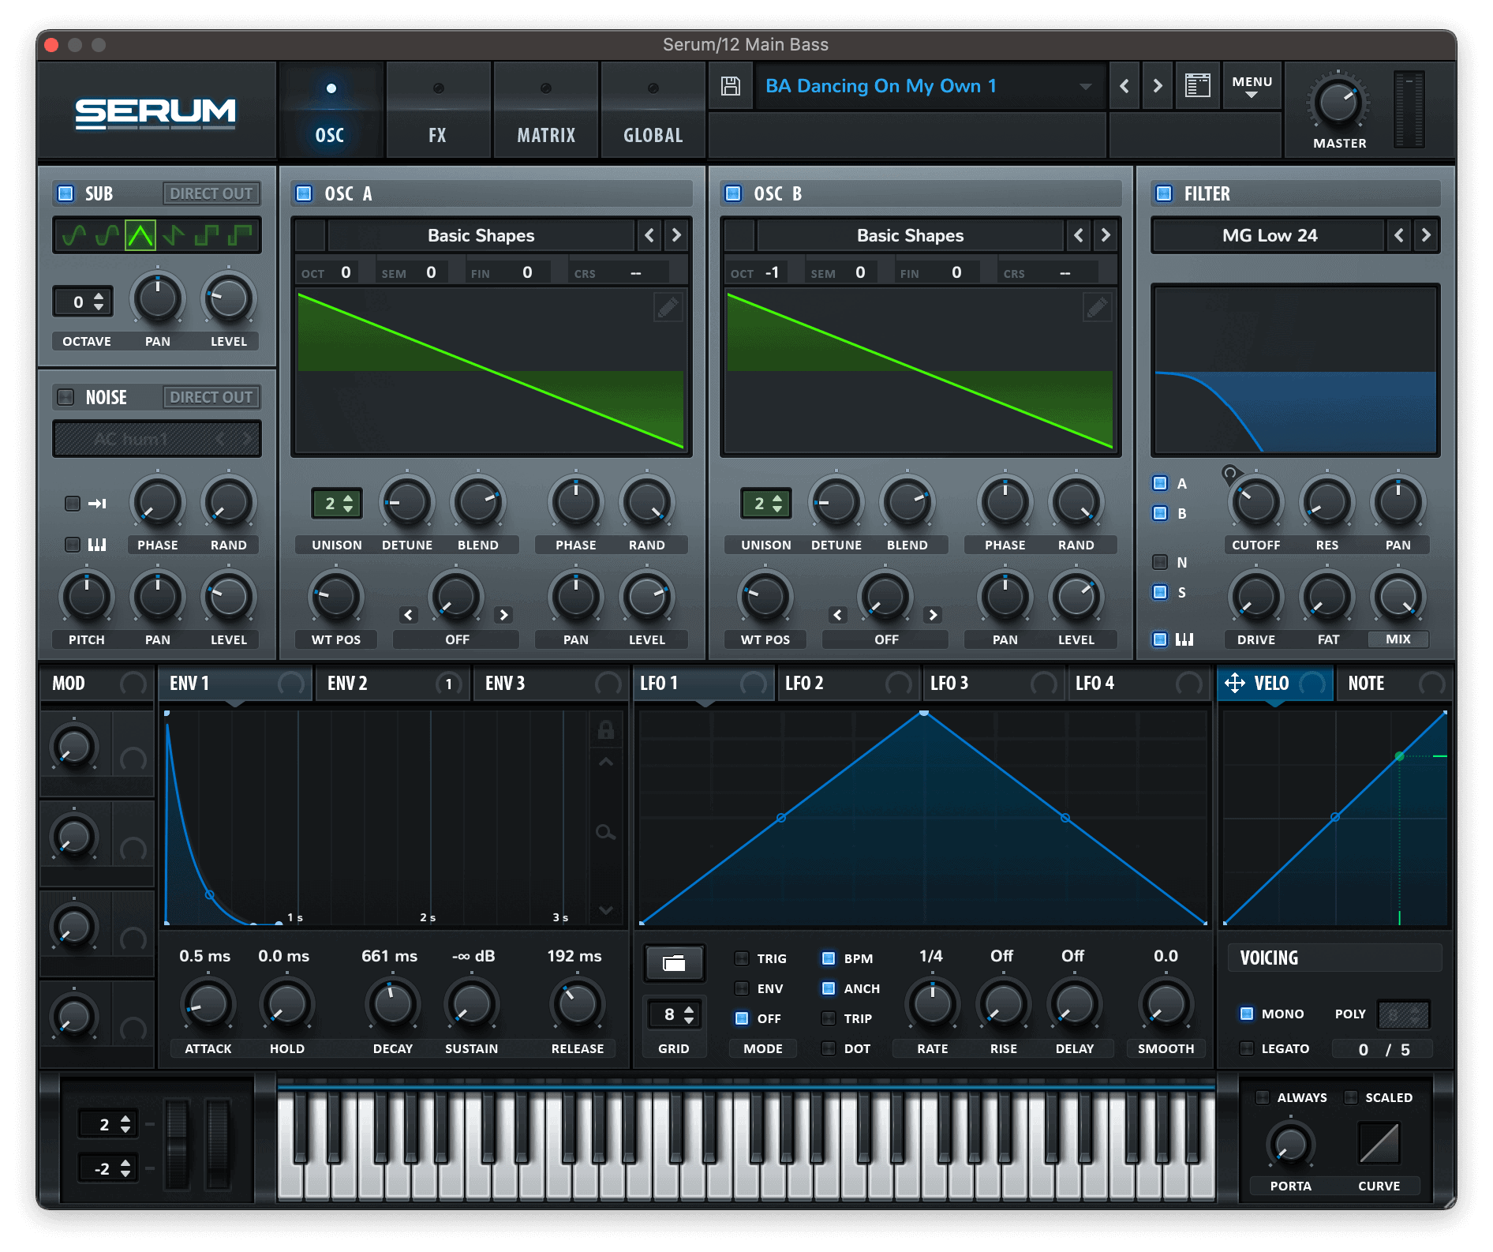Open the preset name dropdown
This screenshot has height=1252, width=1493.
coord(1086,86)
